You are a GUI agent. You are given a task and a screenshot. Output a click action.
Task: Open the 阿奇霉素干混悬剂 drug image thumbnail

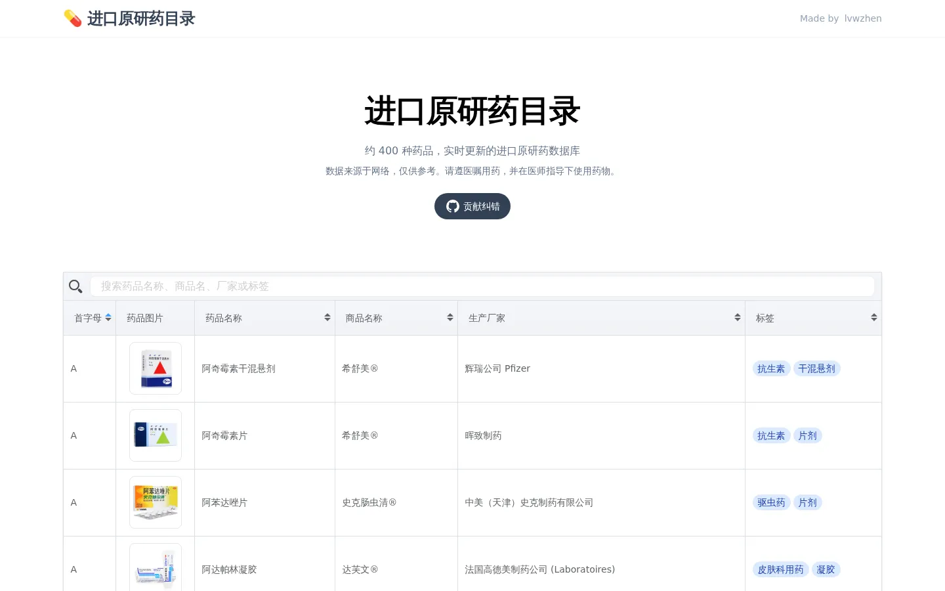click(x=156, y=368)
